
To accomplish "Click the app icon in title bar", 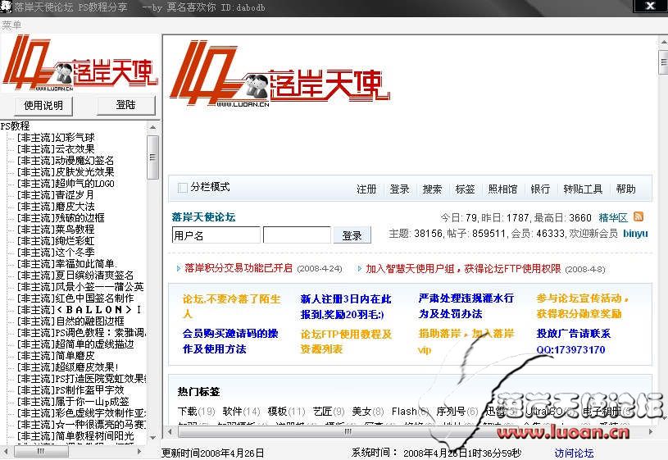I will pos(6,7).
